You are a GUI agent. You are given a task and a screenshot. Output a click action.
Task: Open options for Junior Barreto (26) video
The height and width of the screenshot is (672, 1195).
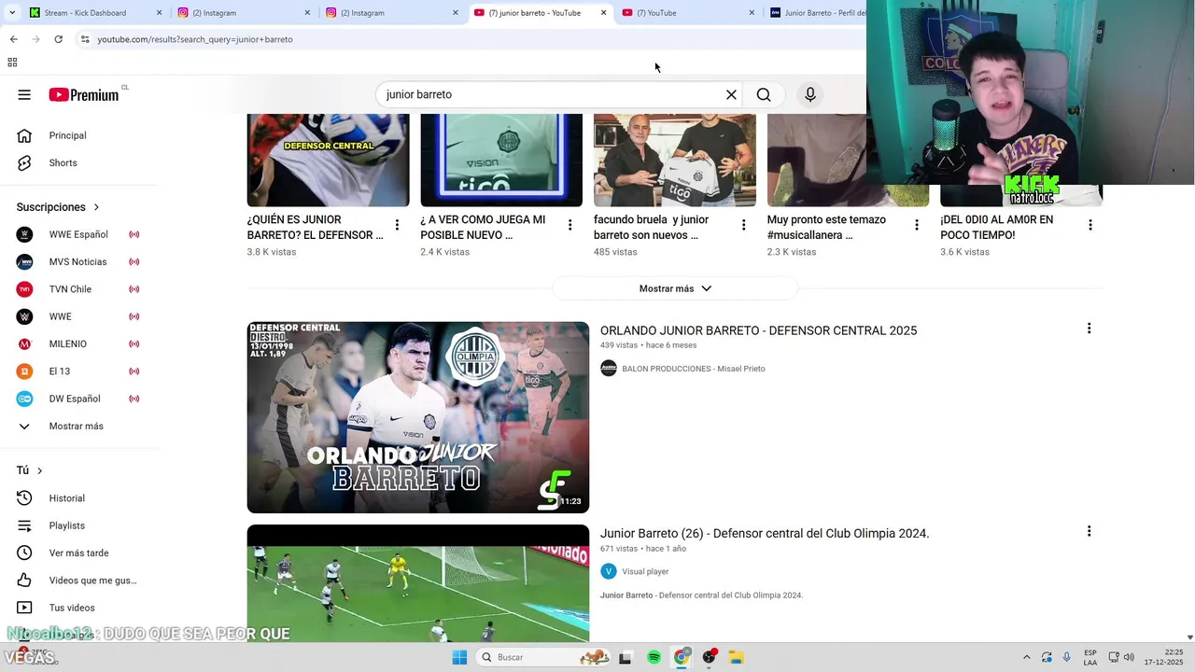1089,531
